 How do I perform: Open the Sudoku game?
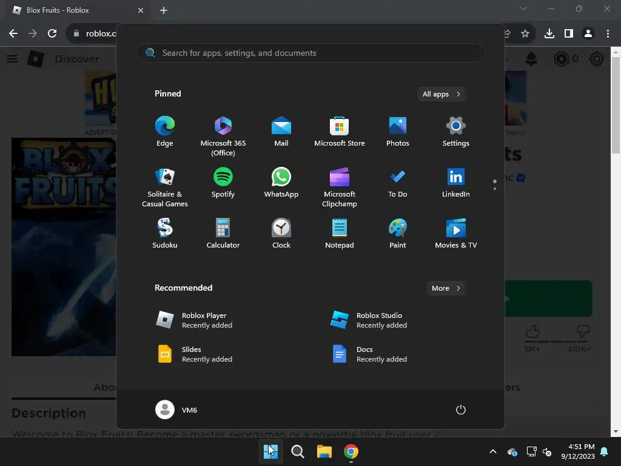tap(165, 234)
